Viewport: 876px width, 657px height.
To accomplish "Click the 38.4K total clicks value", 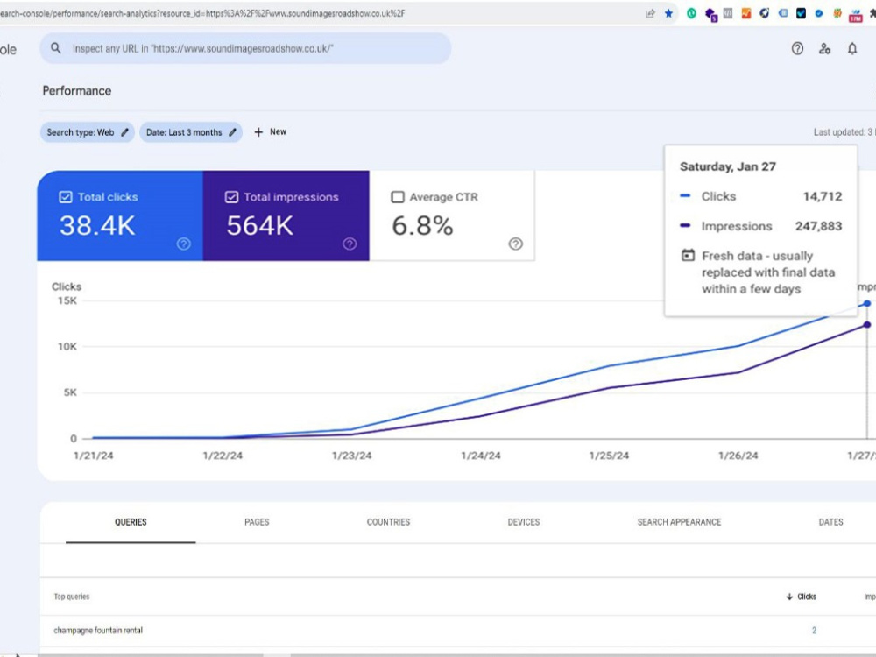I will [97, 226].
